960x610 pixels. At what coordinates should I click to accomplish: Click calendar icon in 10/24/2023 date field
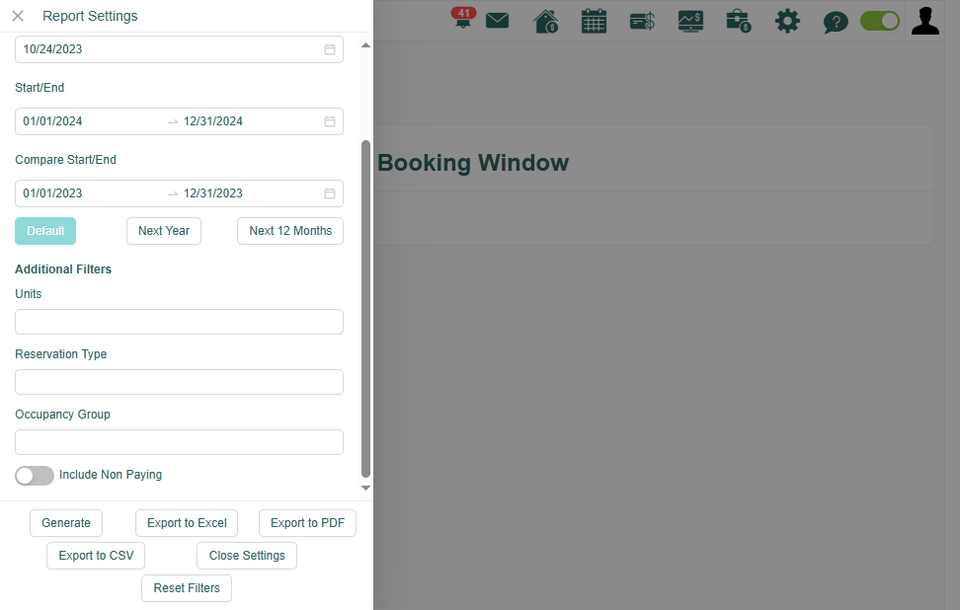coord(330,49)
